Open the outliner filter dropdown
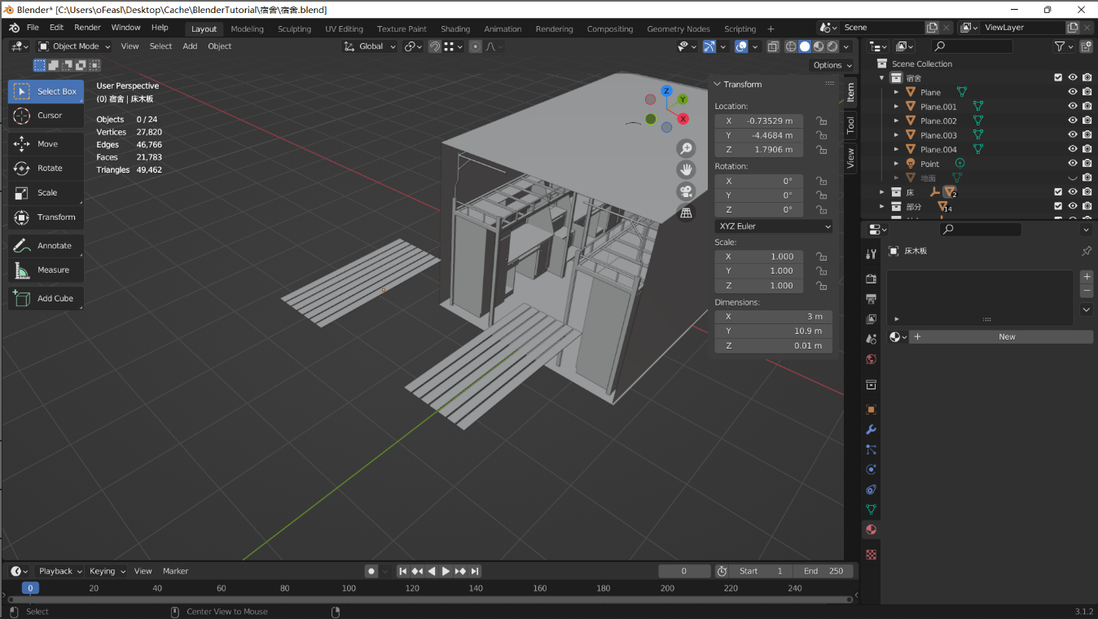This screenshot has width=1098, height=619. click(1062, 46)
